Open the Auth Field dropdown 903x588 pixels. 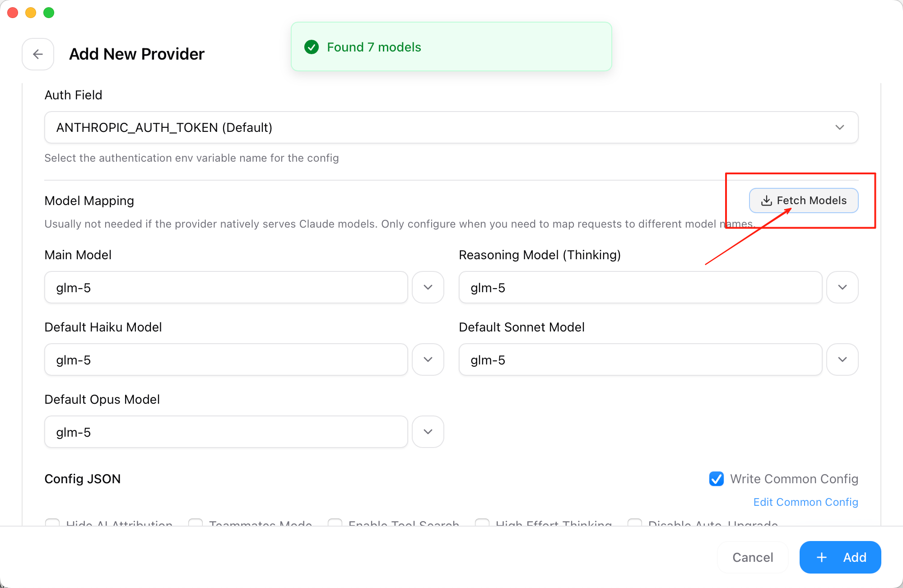pyautogui.click(x=451, y=127)
